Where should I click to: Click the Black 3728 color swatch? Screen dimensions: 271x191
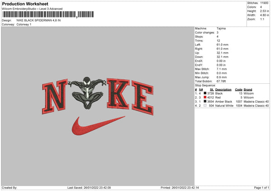pyautogui.click(x=205, y=93)
